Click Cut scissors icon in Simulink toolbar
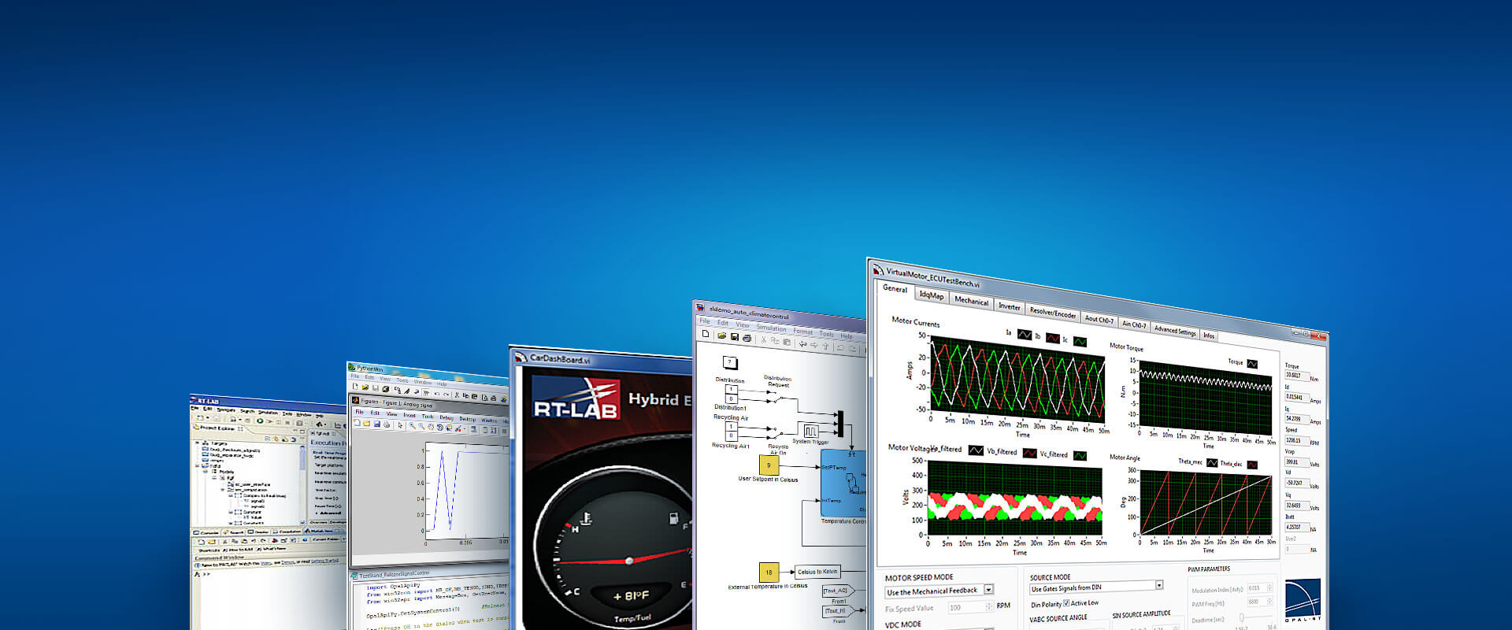Image resolution: width=1512 pixels, height=630 pixels. pos(764,340)
